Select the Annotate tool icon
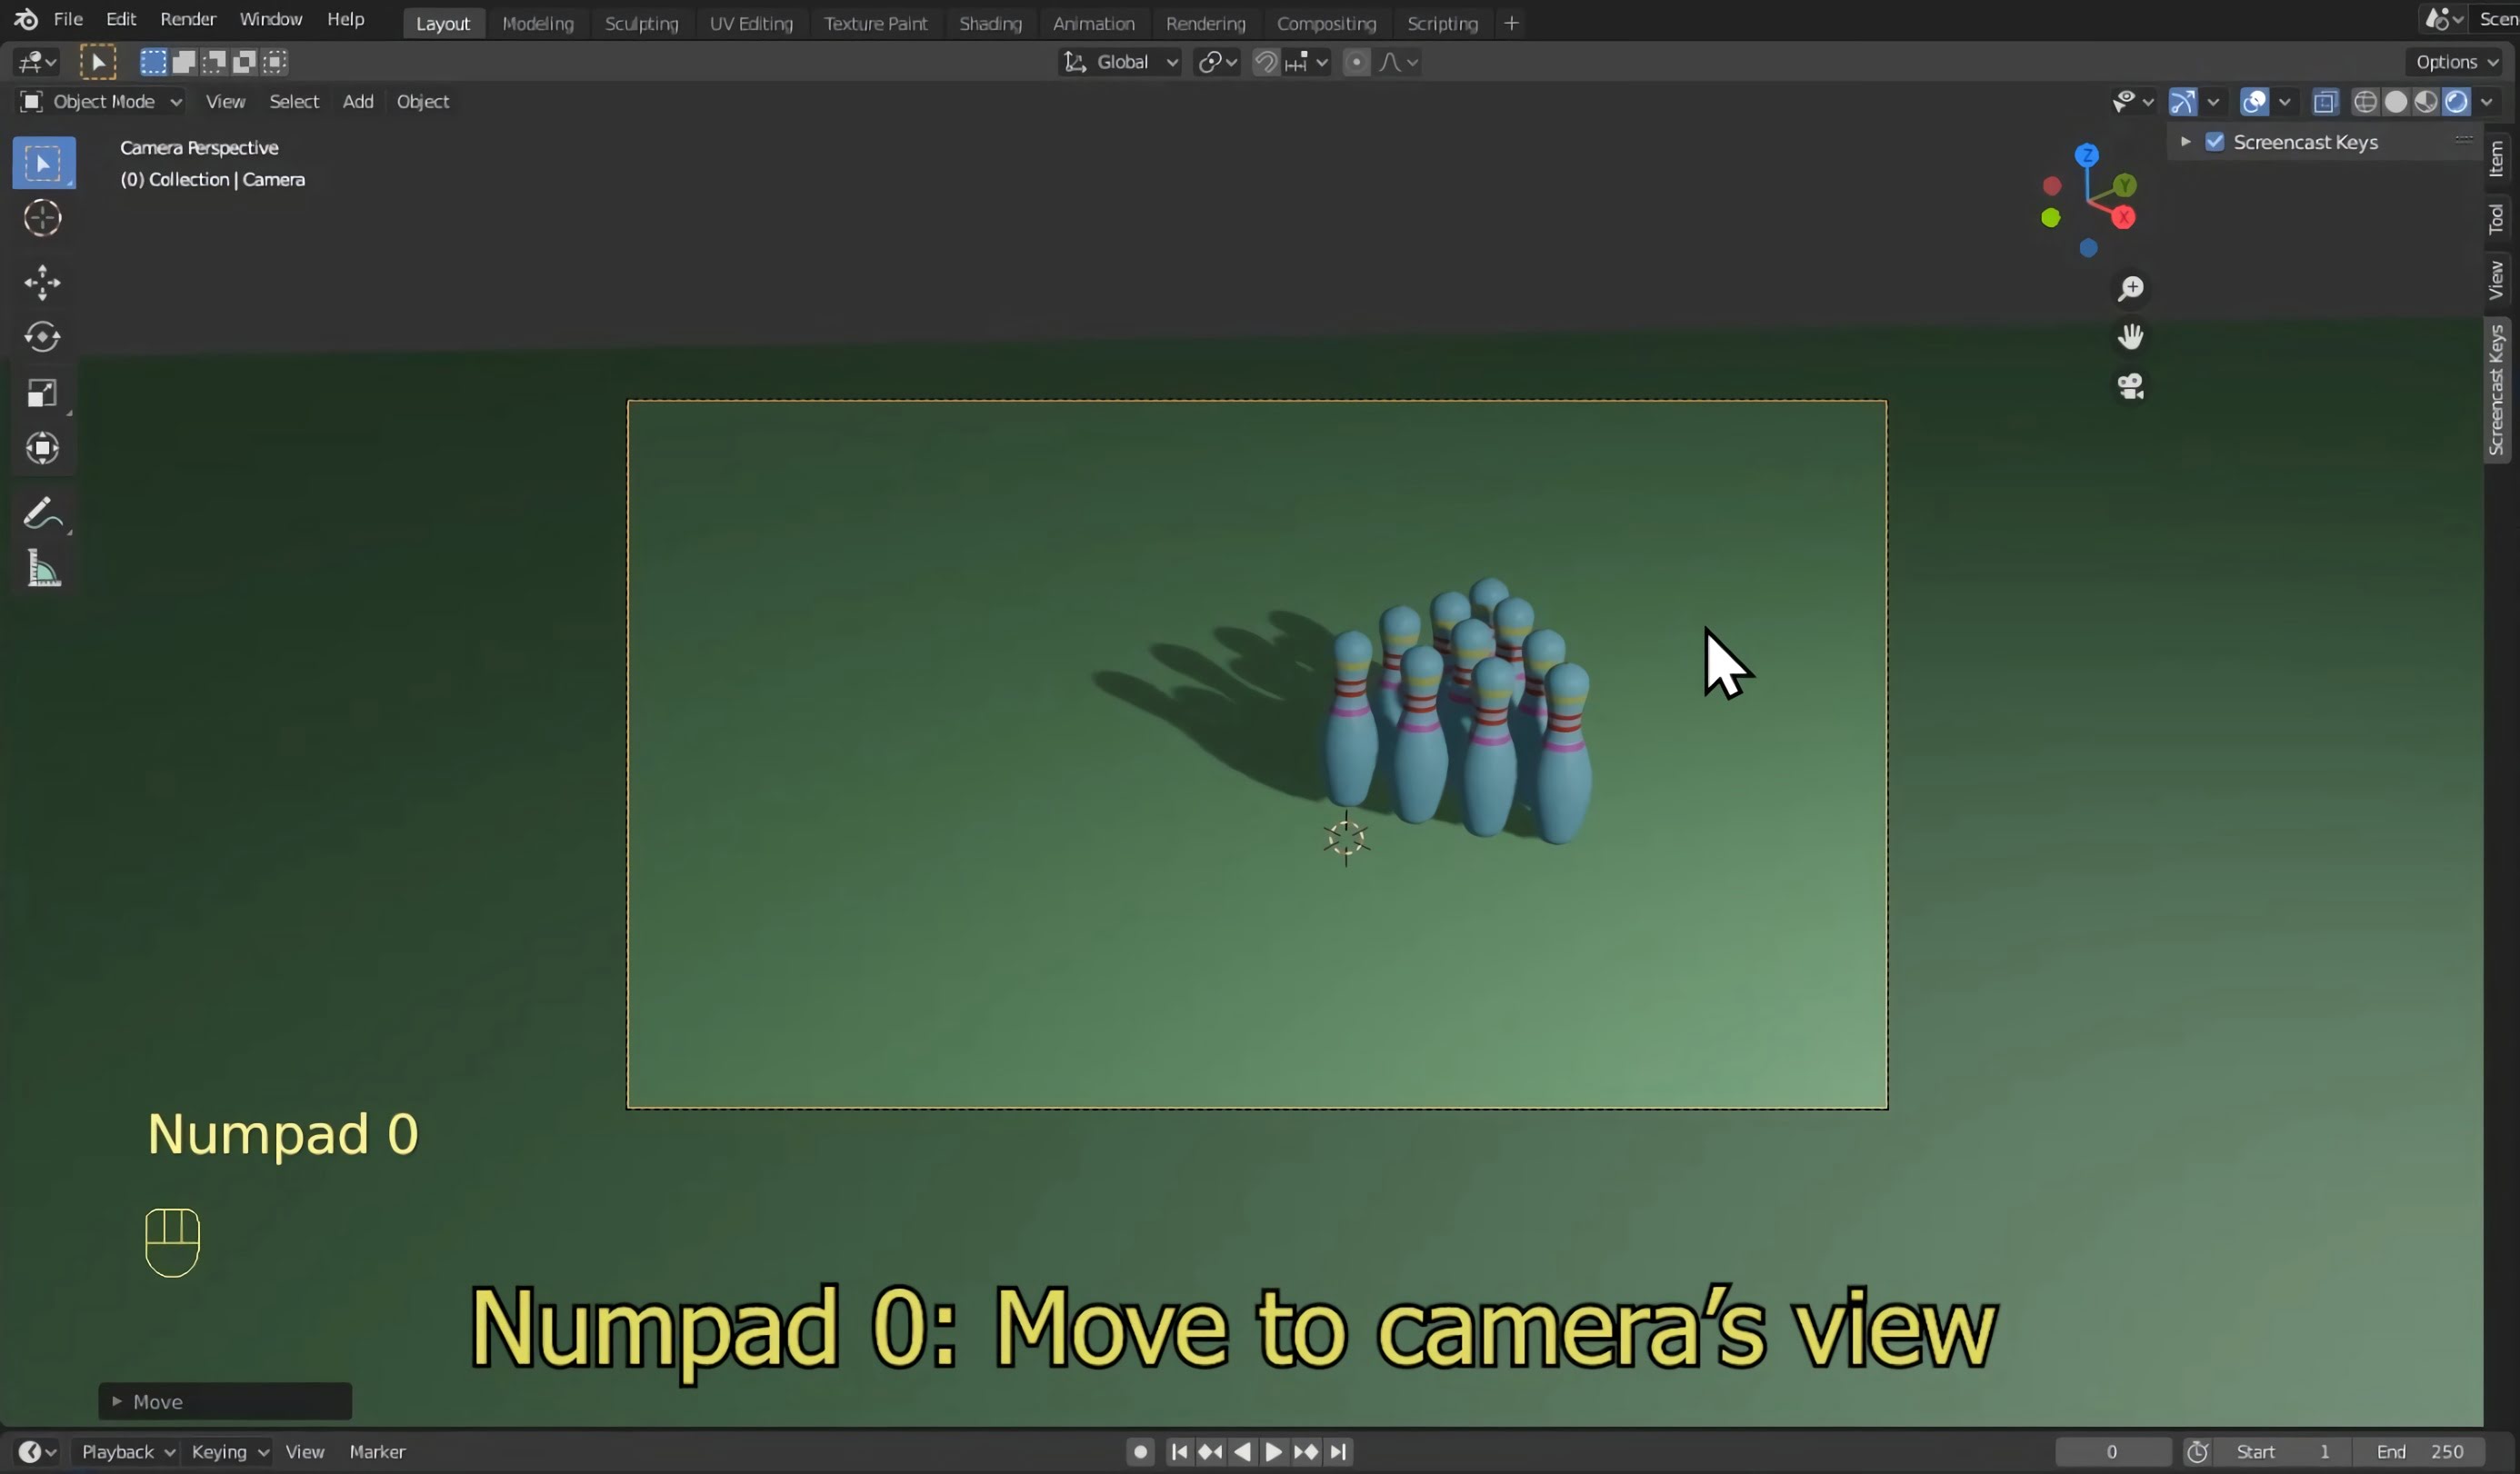 pos(42,513)
